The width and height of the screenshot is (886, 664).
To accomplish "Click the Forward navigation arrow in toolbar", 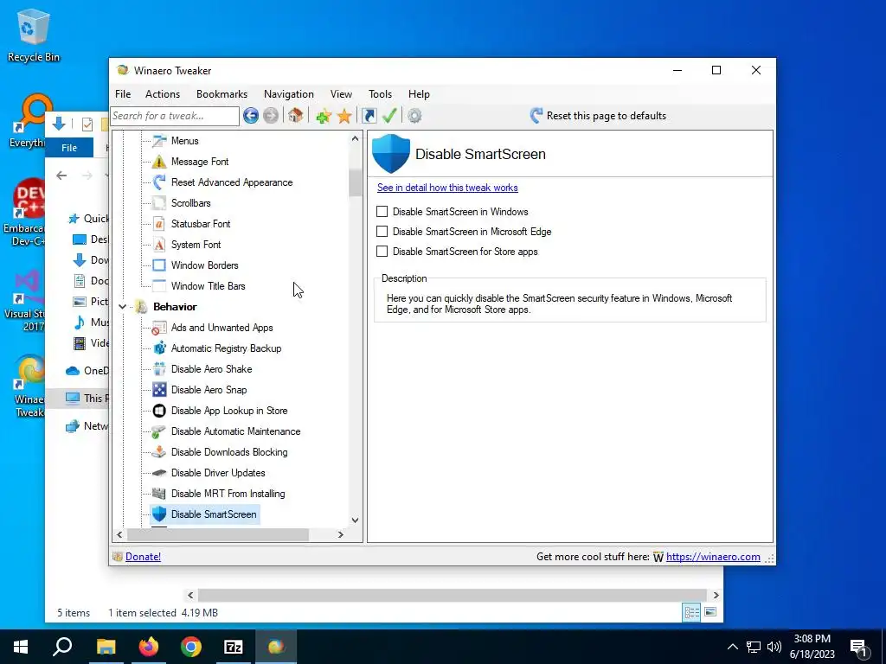I will [x=271, y=116].
